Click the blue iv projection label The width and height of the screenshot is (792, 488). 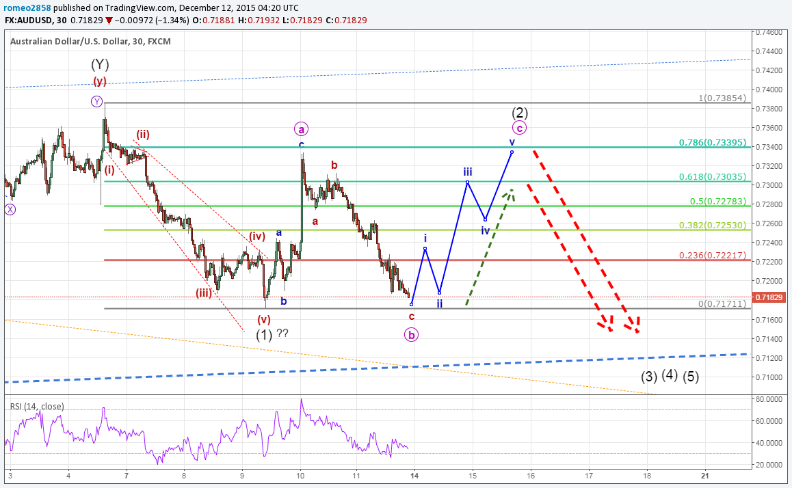pyautogui.click(x=485, y=230)
